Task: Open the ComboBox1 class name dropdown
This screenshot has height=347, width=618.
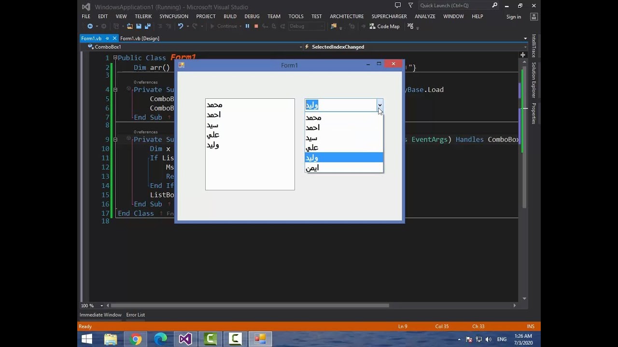Action: 300,47
